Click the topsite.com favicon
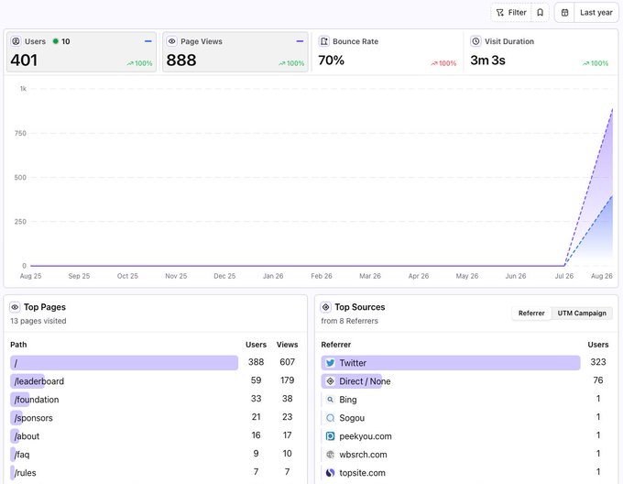 [x=330, y=472]
